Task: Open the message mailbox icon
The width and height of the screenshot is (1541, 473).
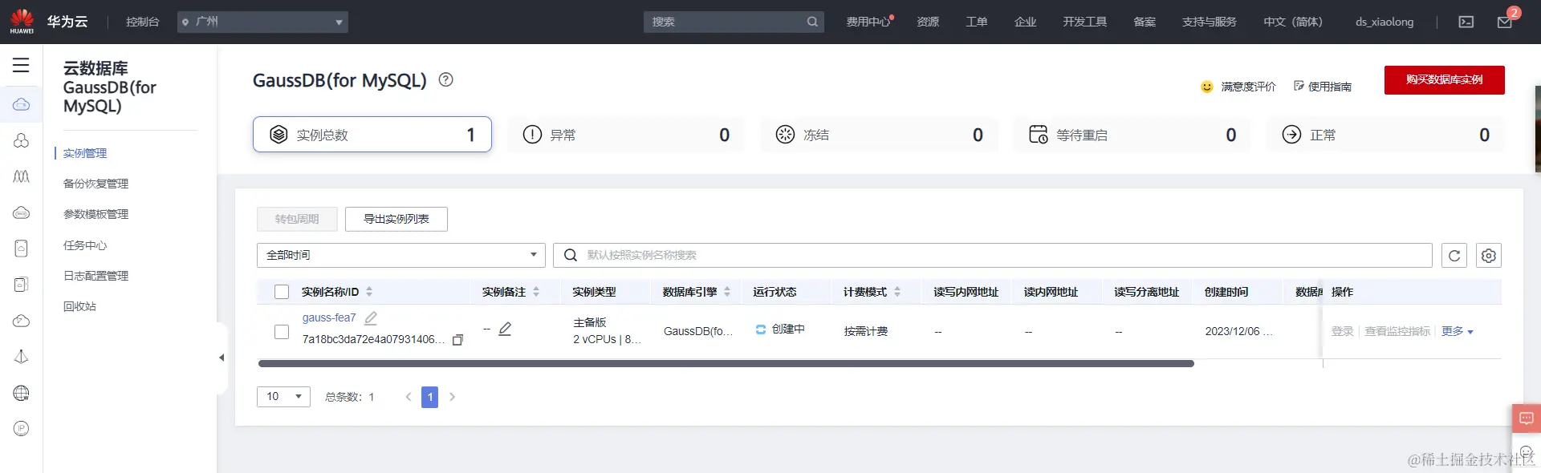Action: tap(1505, 22)
